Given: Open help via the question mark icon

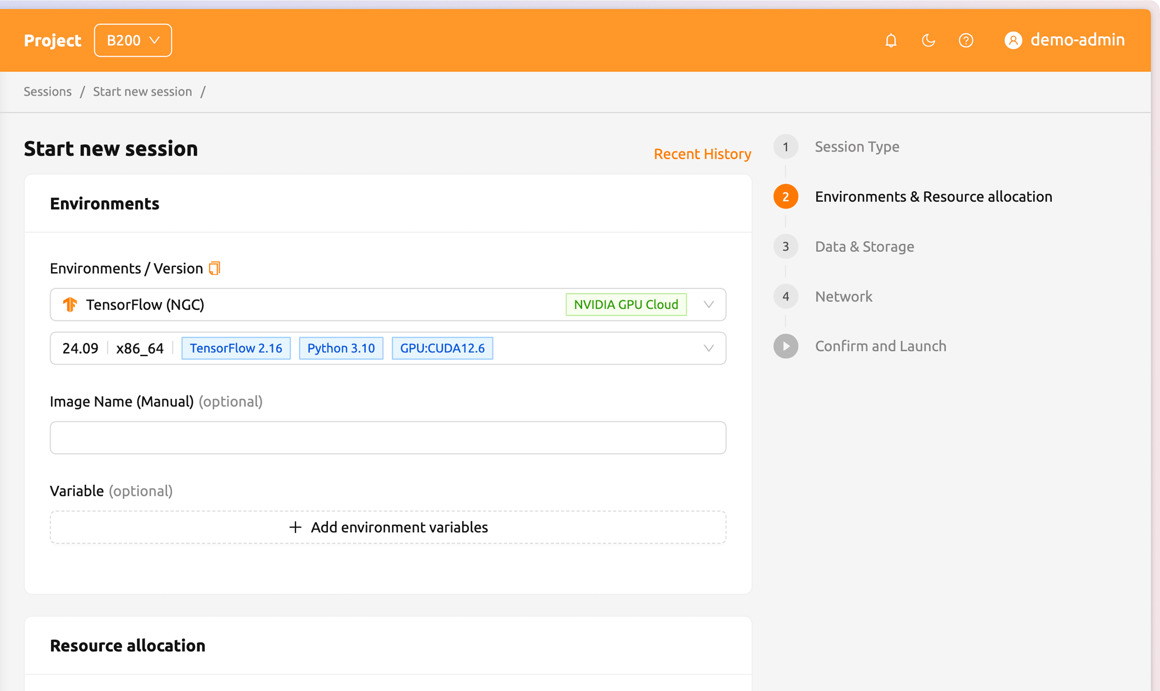Looking at the screenshot, I should 966,41.
